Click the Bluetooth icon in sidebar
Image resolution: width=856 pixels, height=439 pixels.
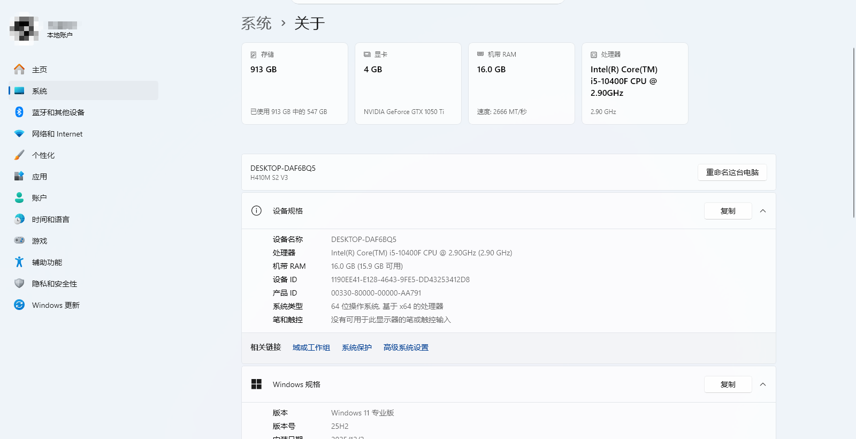pos(19,112)
